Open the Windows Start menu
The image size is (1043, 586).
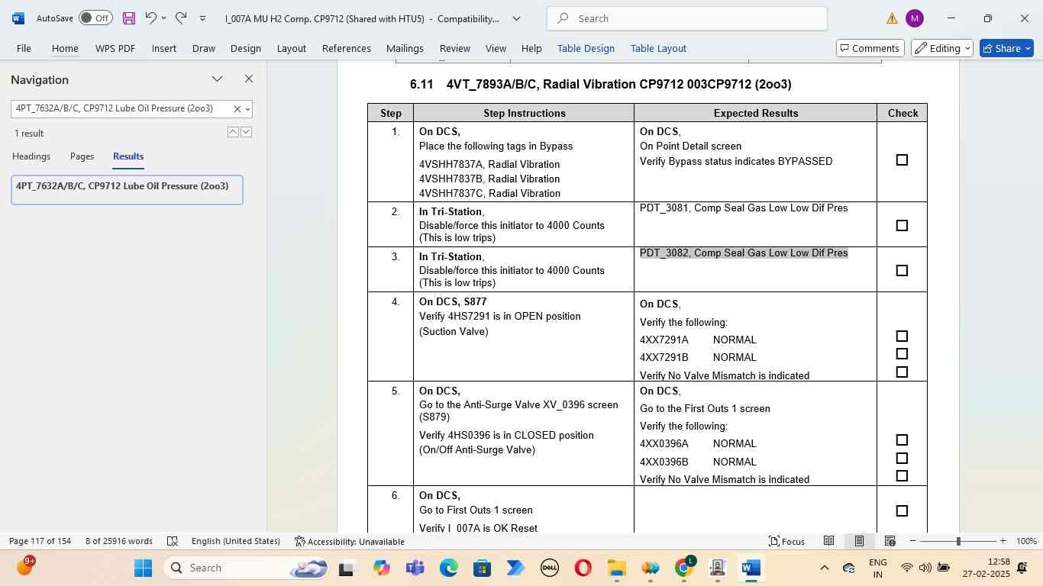[x=143, y=568]
